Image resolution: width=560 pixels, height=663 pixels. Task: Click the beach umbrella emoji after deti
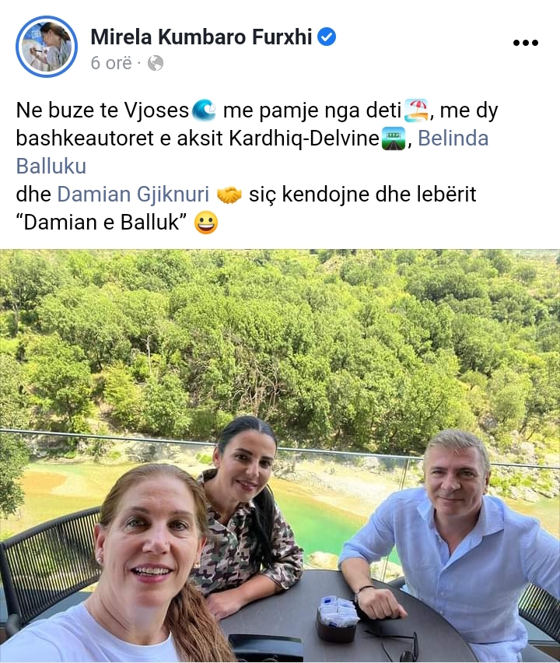[416, 110]
